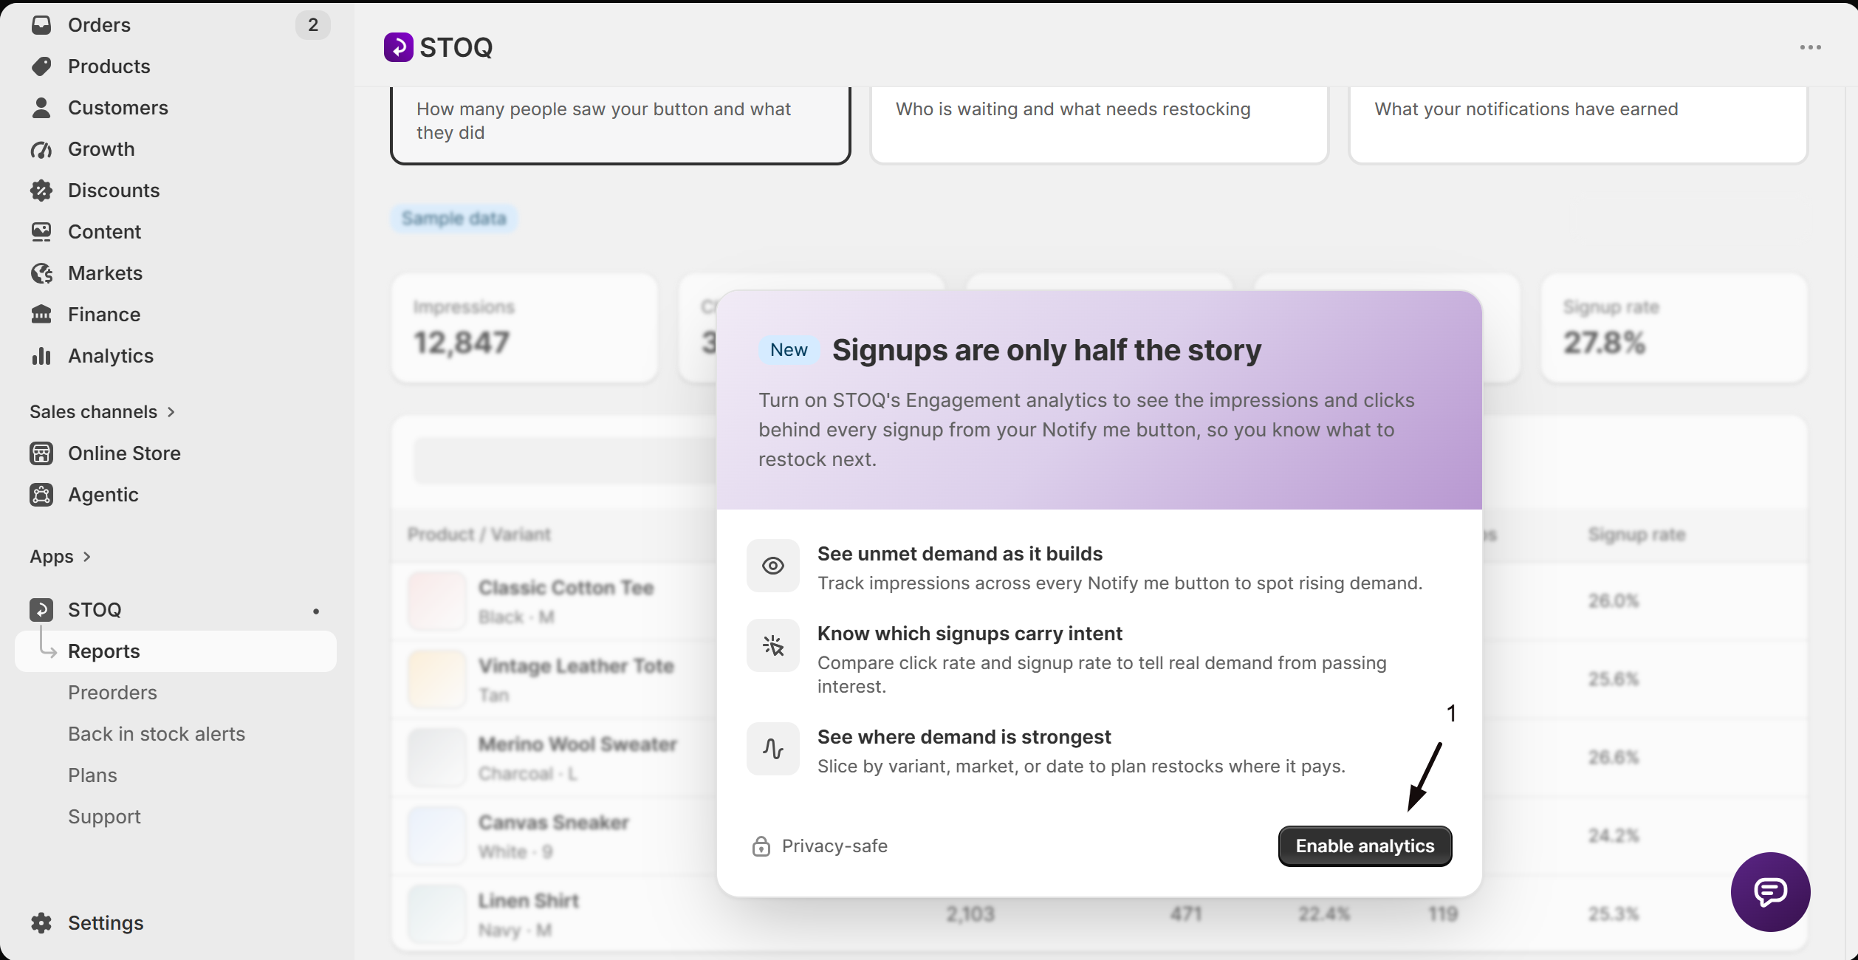The image size is (1858, 960).
Task: Open Discounts in the sidebar
Action: tap(176, 191)
